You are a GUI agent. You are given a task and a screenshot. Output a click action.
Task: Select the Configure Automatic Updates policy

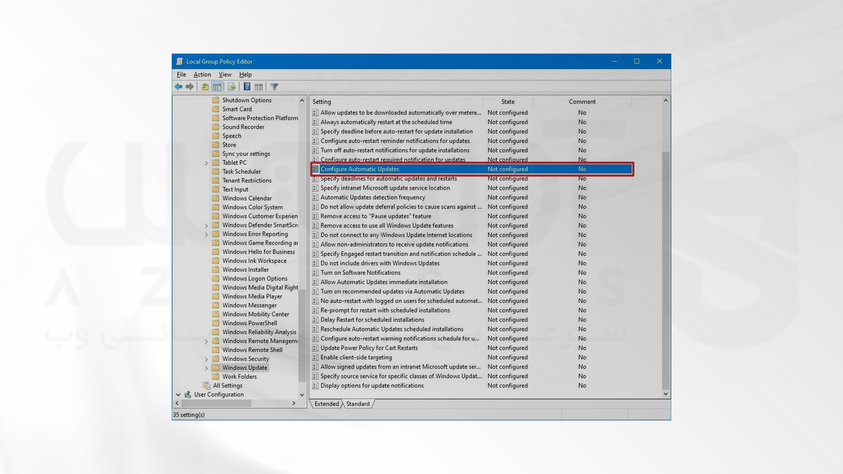(472, 169)
